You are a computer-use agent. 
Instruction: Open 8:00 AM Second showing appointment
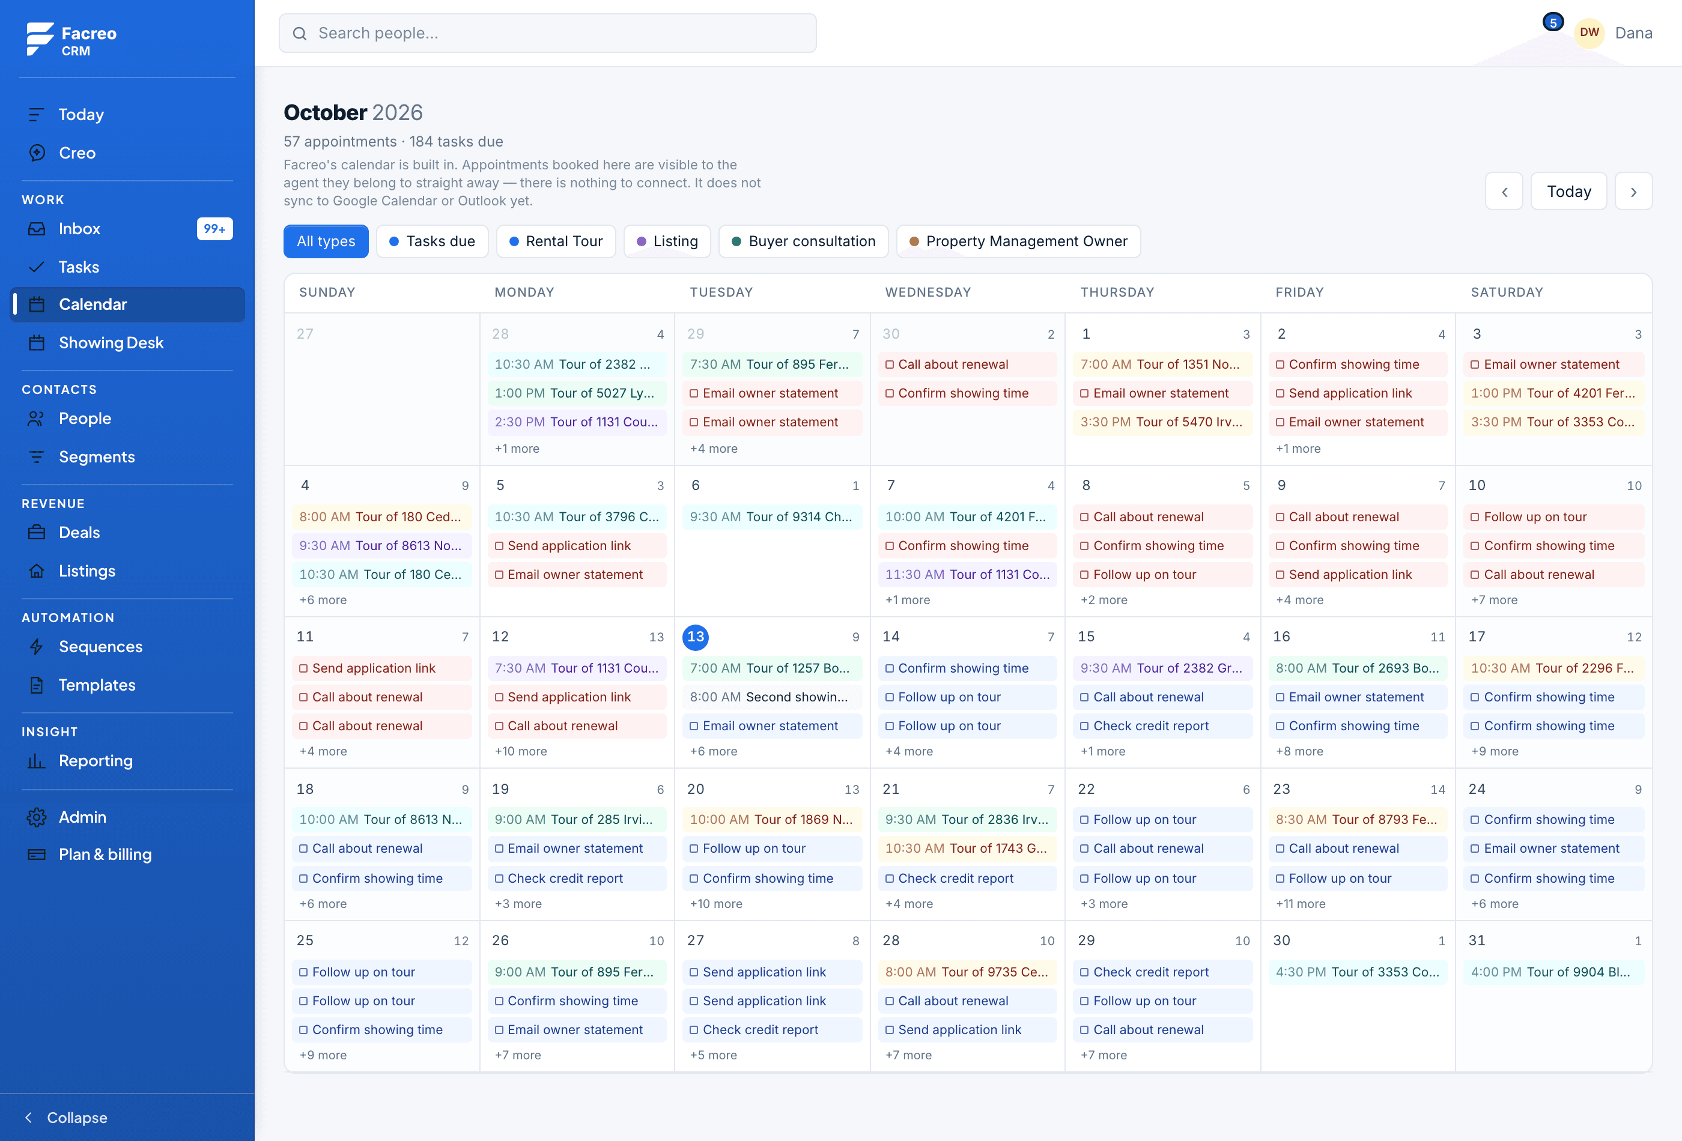[x=771, y=697]
